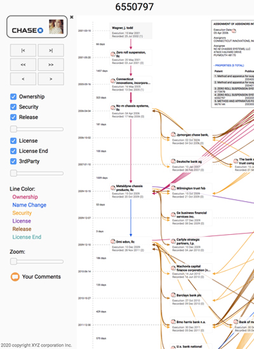Image resolution: width=254 pixels, height=349 pixels.
Task: Go to previous with the < button
Action: pyautogui.click(x=23, y=79)
